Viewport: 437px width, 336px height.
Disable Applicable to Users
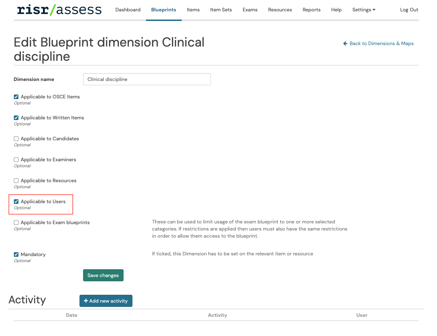(16, 201)
